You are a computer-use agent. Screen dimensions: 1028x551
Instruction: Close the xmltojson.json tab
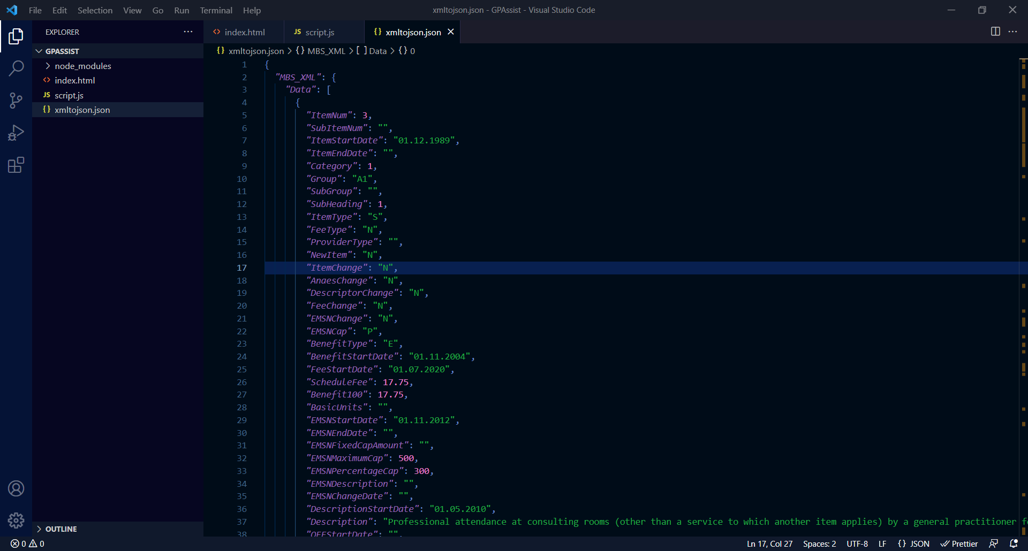click(451, 32)
